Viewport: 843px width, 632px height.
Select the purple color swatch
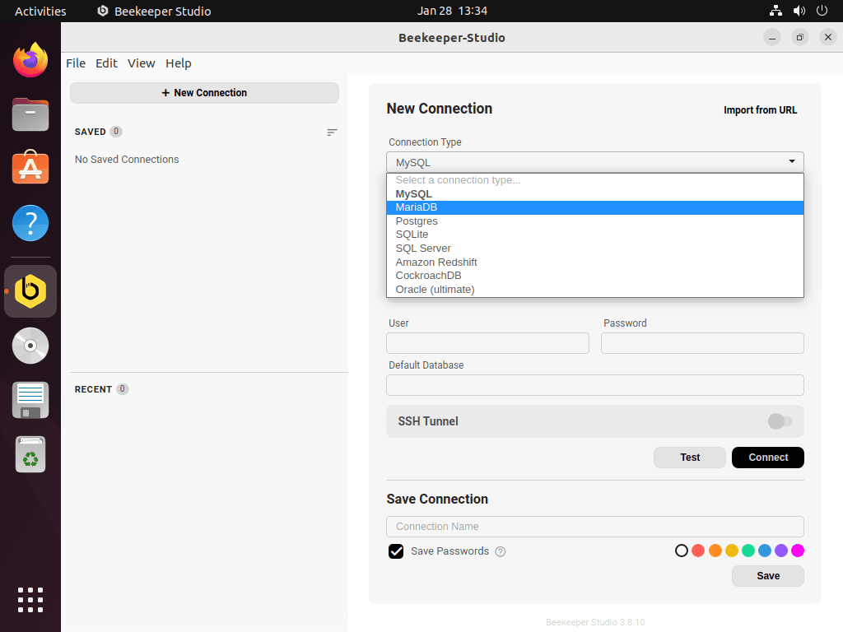[781, 551]
